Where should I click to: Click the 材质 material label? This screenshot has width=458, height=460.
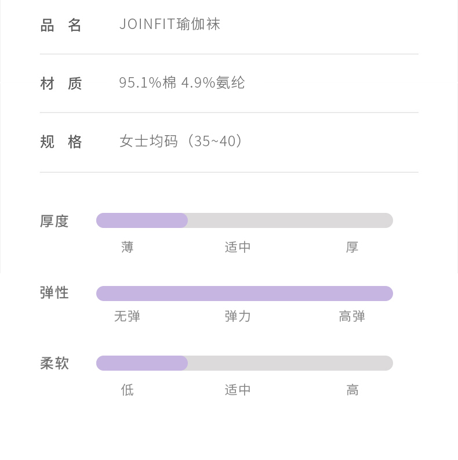pyautogui.click(x=61, y=84)
